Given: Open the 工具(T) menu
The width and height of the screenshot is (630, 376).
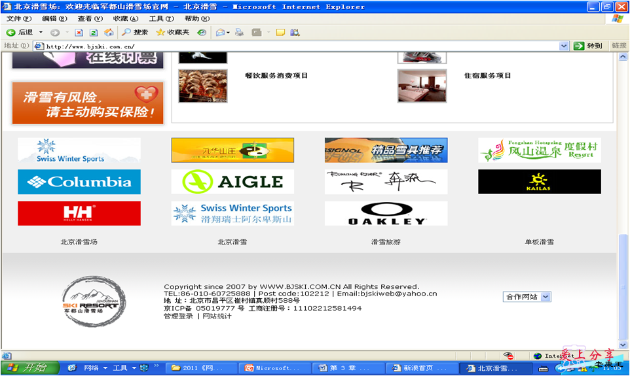Looking at the screenshot, I should coord(162,18).
